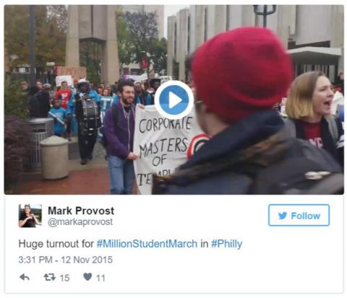
Task: Click the red beanie in the video
Action: pyautogui.click(x=242, y=74)
